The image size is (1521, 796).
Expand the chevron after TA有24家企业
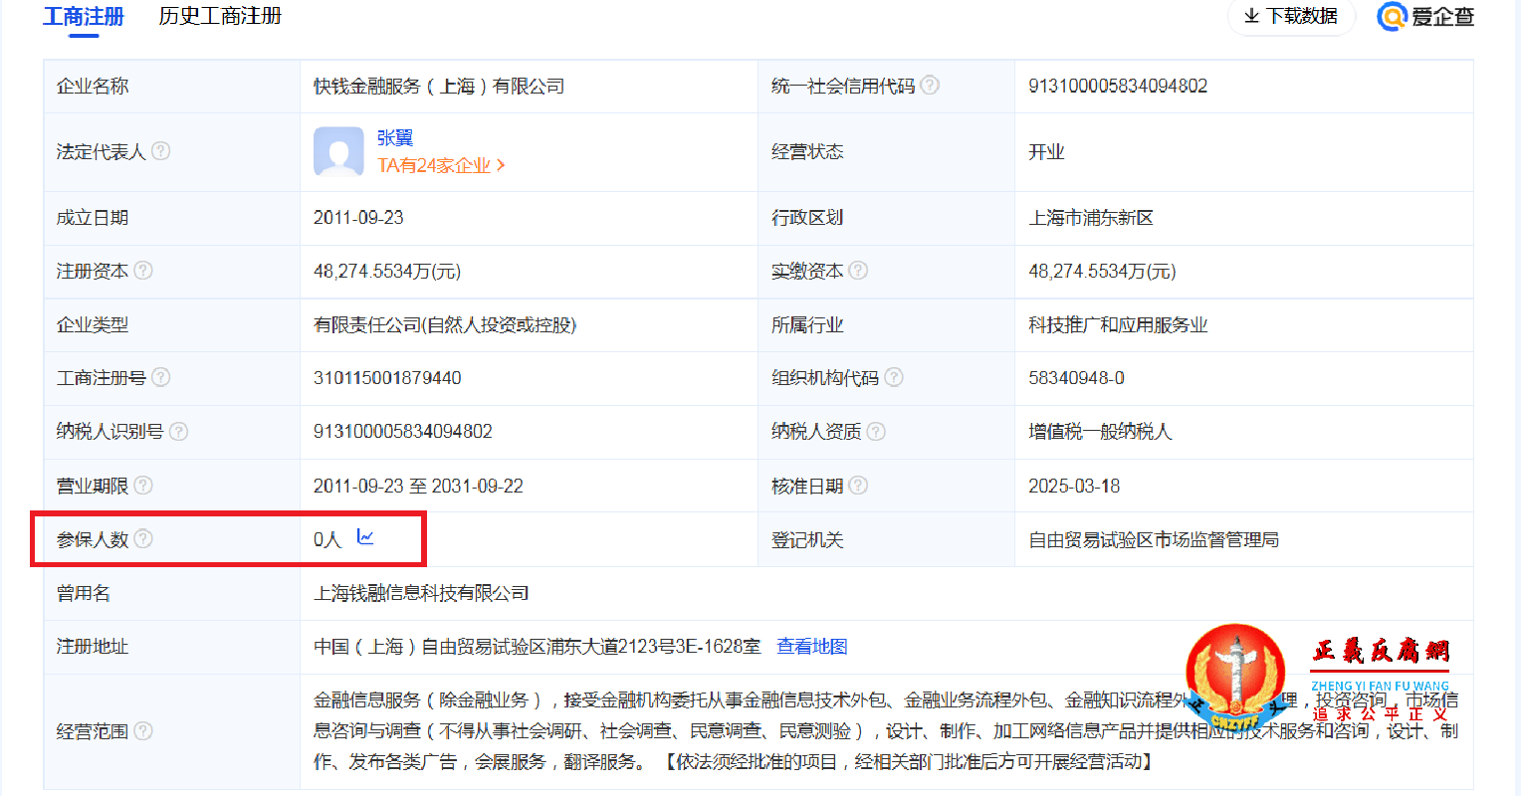[502, 165]
